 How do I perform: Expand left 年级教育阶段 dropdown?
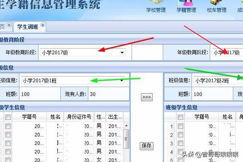click(x=122, y=52)
